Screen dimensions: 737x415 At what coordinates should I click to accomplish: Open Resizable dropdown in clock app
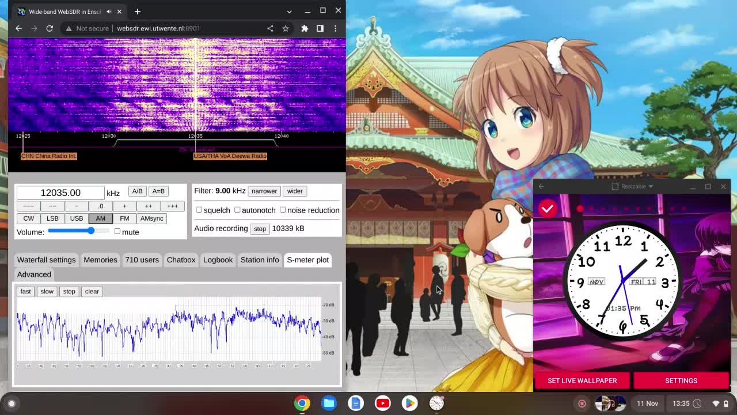(632, 187)
